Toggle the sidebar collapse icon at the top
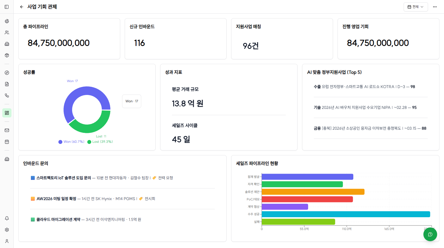Screen dimensions: 444x248 tap(7, 7)
